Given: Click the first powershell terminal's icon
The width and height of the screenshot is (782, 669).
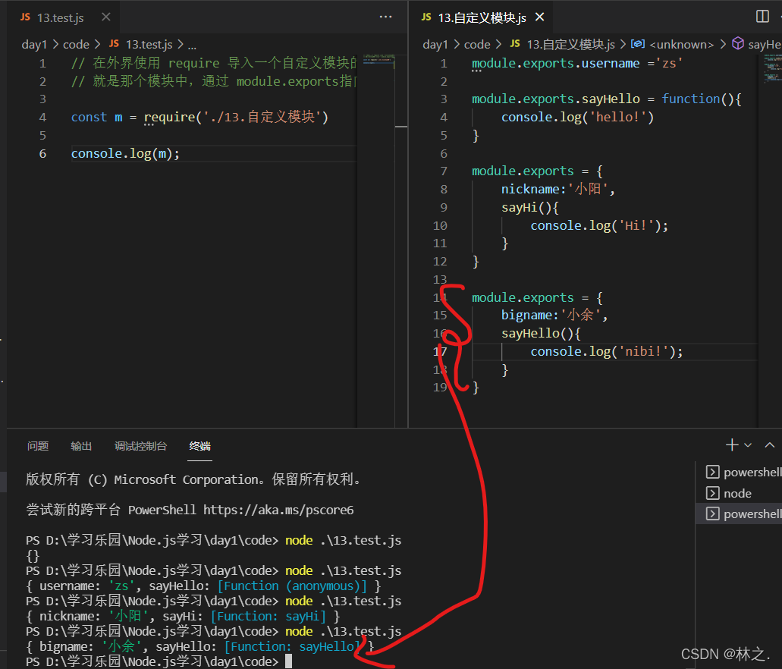Looking at the screenshot, I should pos(713,472).
